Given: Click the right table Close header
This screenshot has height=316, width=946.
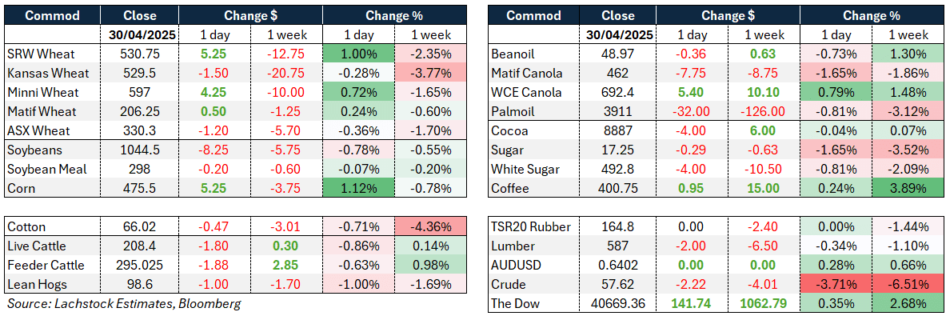Looking at the screenshot, I should [x=619, y=16].
